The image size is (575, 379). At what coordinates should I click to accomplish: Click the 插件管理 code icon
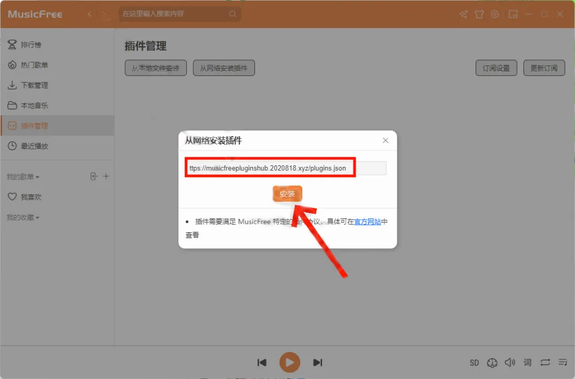coord(12,125)
